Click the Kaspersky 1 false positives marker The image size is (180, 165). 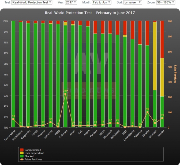[28, 127]
